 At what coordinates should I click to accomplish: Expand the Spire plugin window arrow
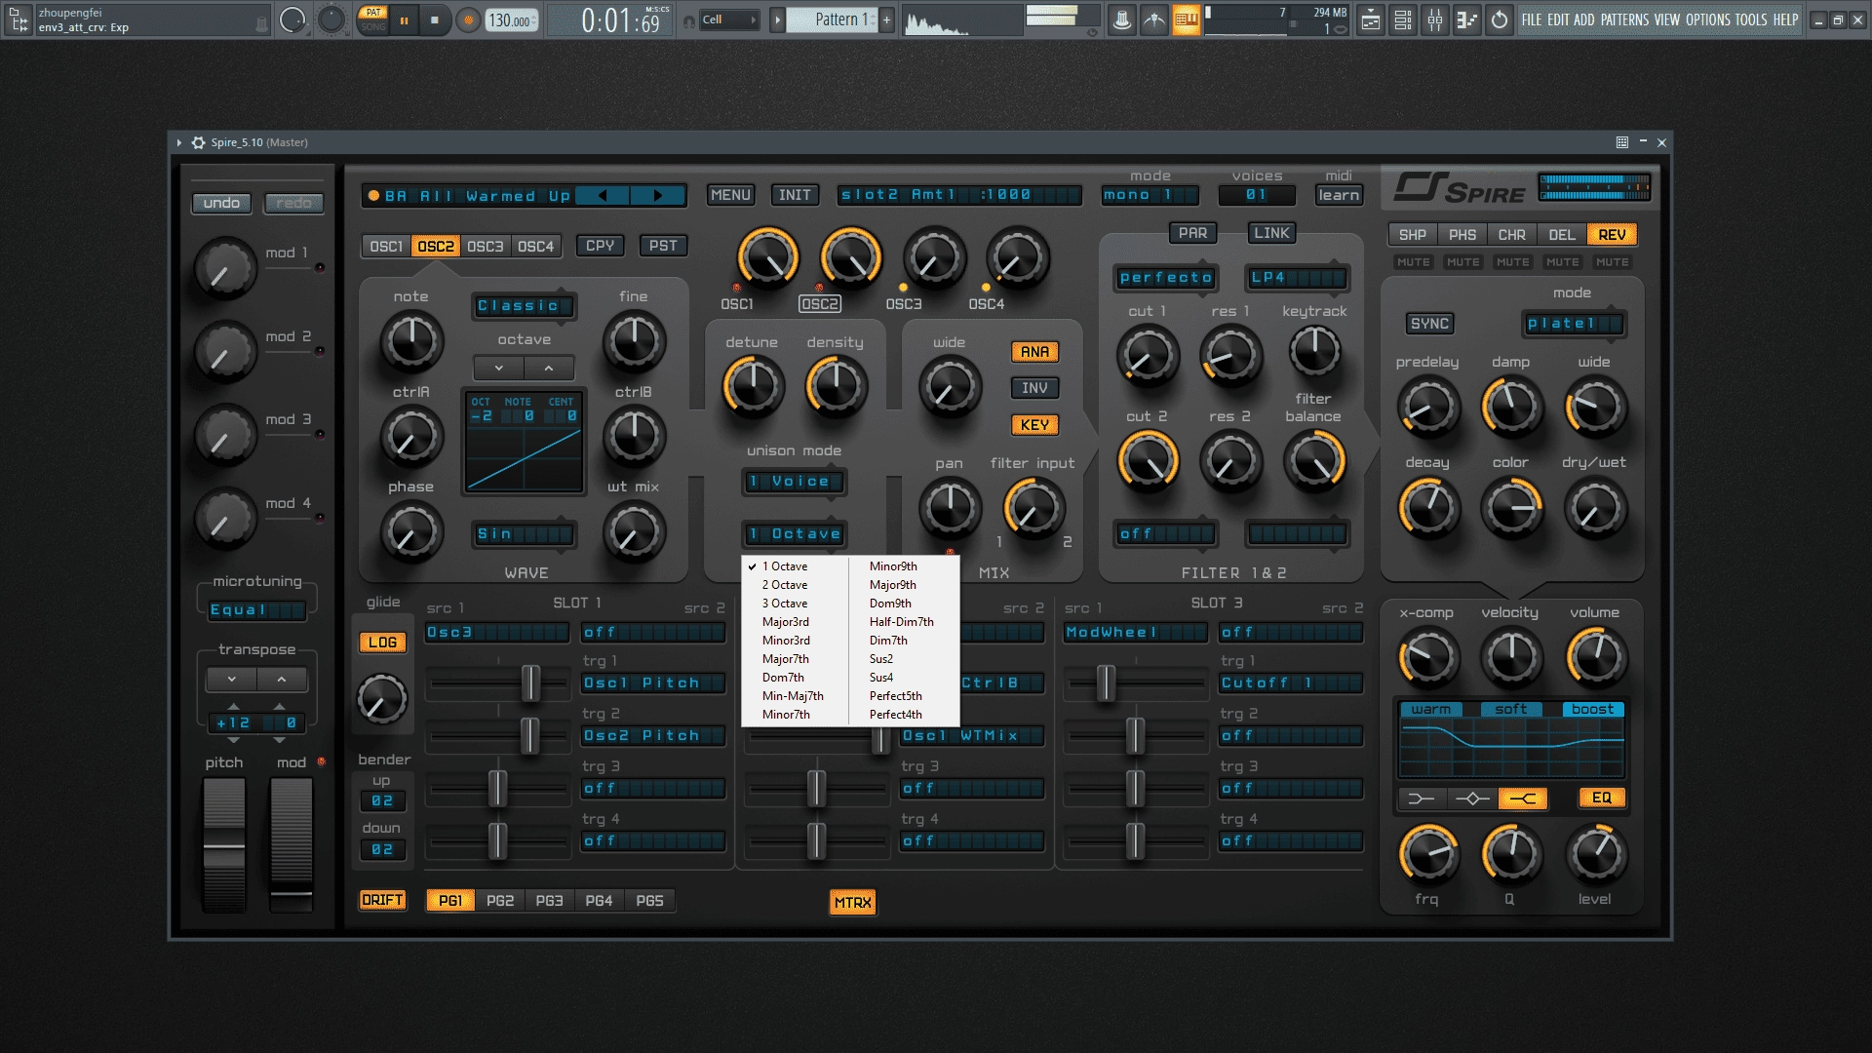point(179,142)
